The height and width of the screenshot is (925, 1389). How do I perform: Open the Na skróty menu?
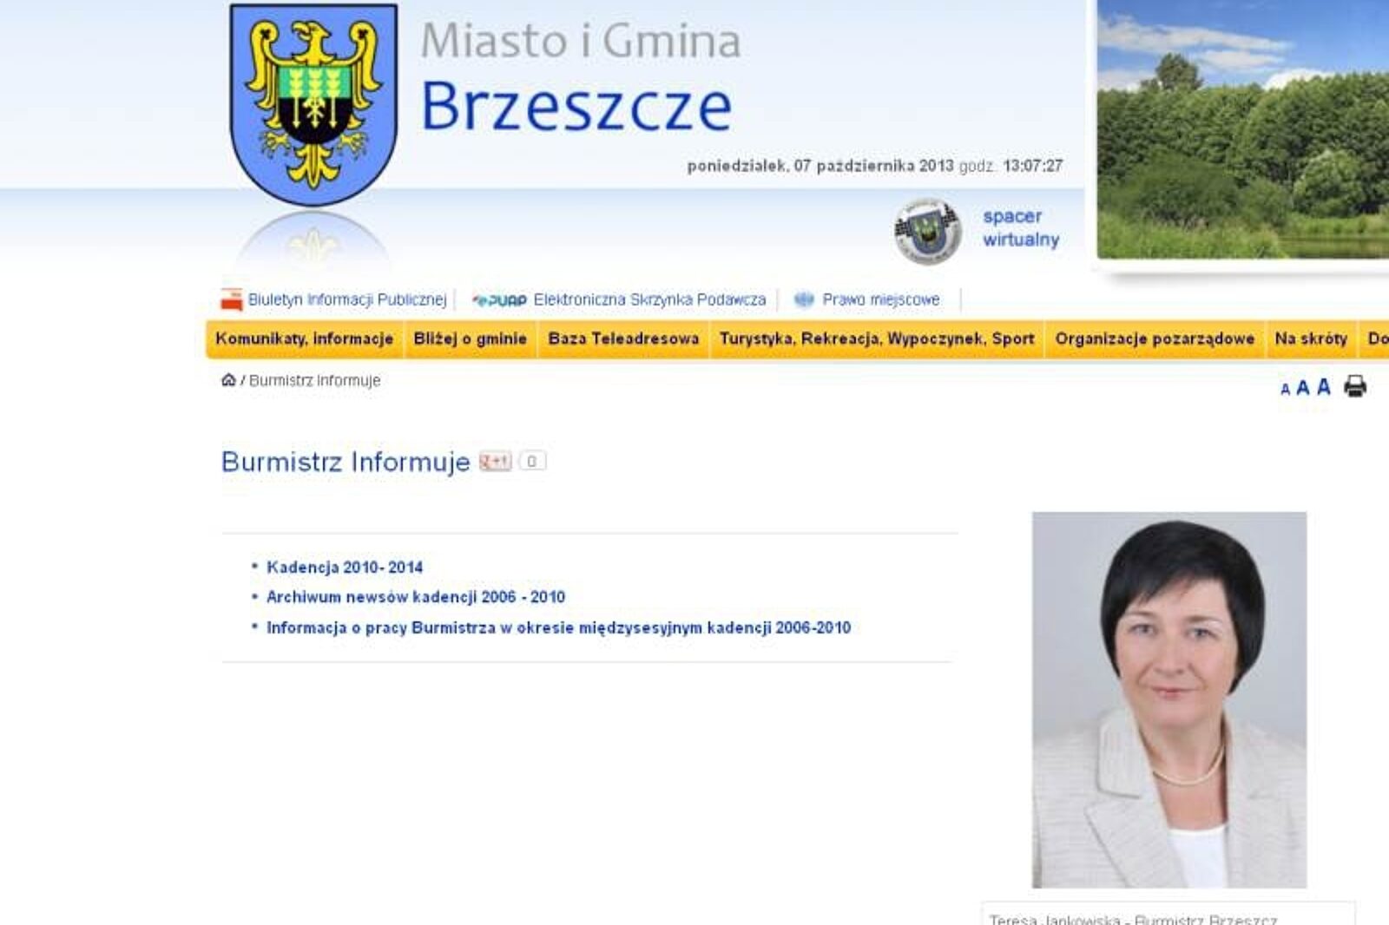click(x=1310, y=338)
